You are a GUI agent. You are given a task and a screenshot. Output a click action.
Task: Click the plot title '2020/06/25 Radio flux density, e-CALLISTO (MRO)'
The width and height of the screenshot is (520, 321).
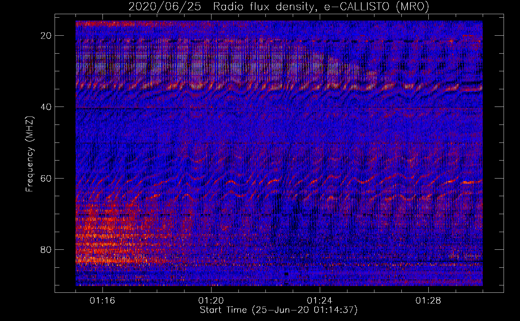[279, 6]
